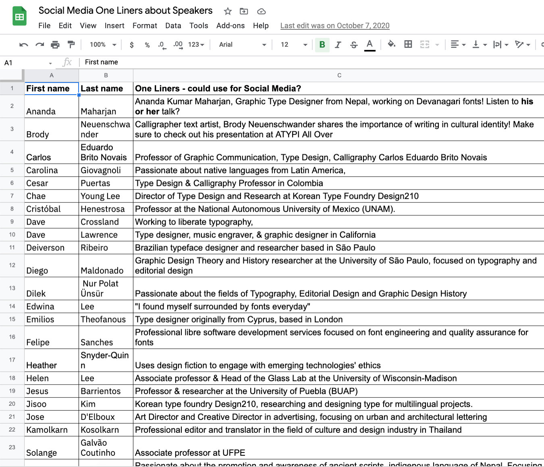Expand the merge cells options arrow
Screen dimensions: 544x467
click(x=437, y=45)
